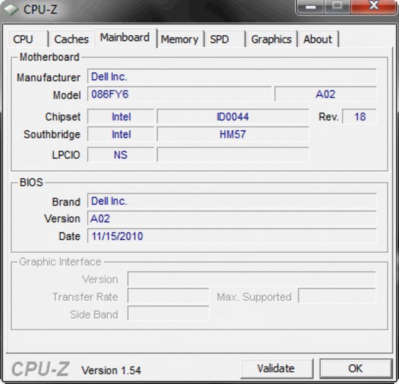Viewport: 399px width, 384px height.
Task: Click the LPCIO label
Action: (66, 155)
